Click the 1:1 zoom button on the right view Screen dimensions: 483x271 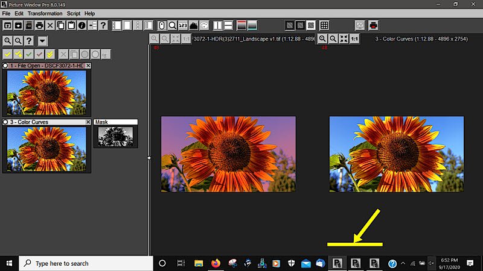[355, 39]
